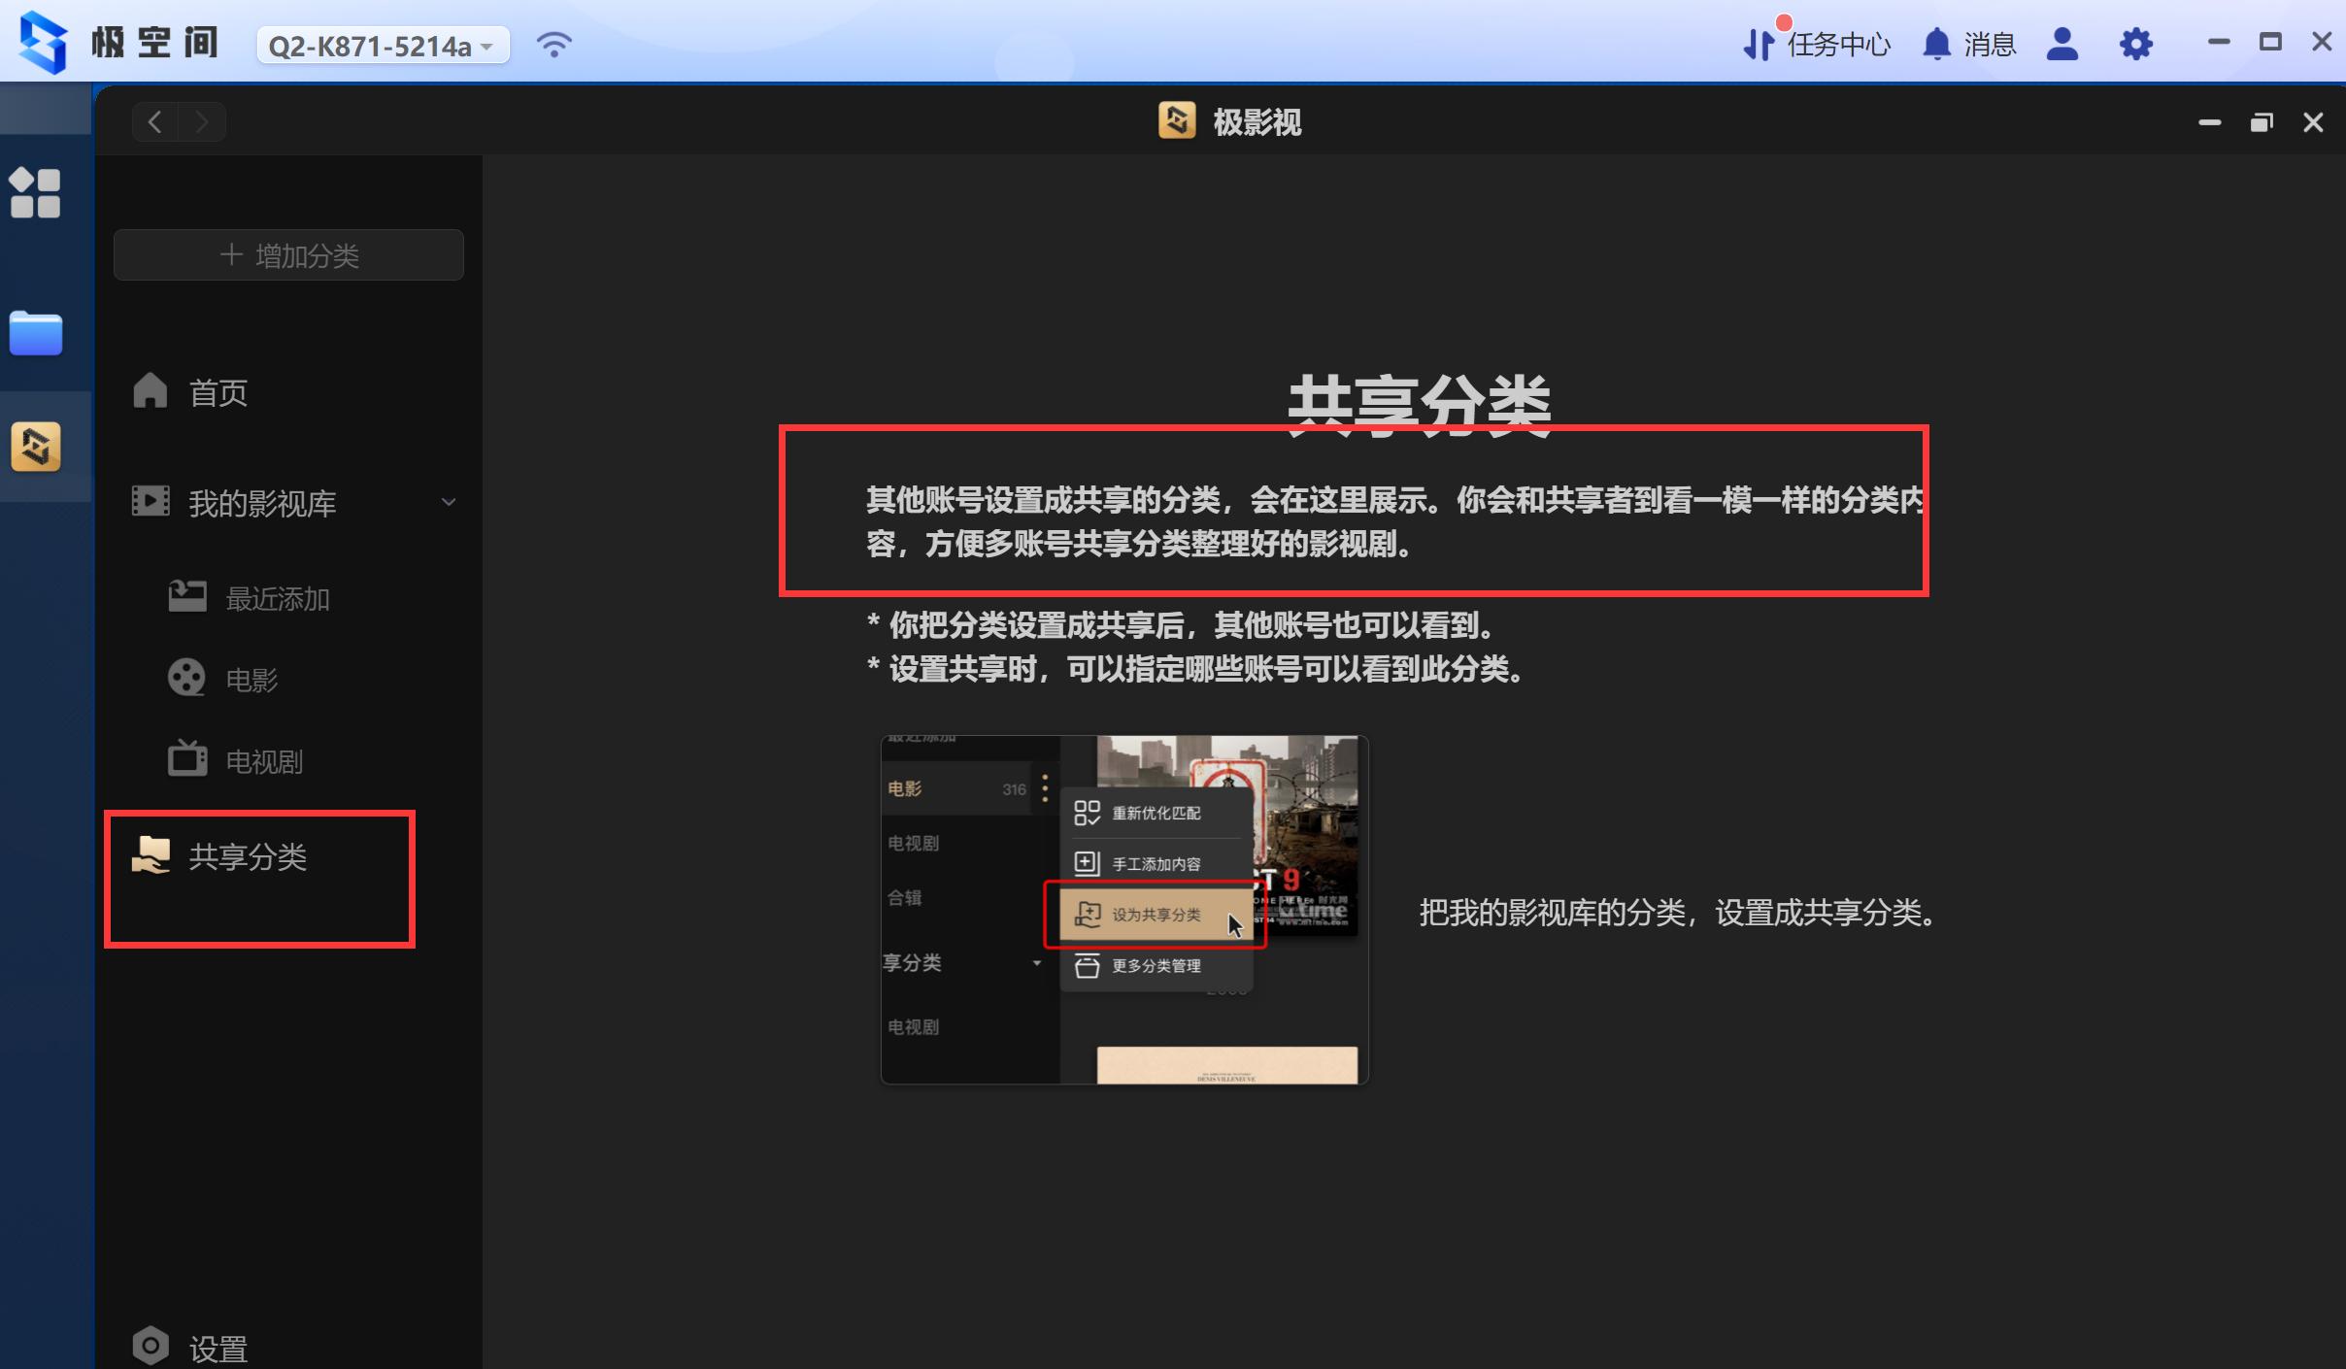Image resolution: width=2346 pixels, height=1369 pixels.
Task: Open the file manager folder icon in dock
Action: click(x=36, y=333)
